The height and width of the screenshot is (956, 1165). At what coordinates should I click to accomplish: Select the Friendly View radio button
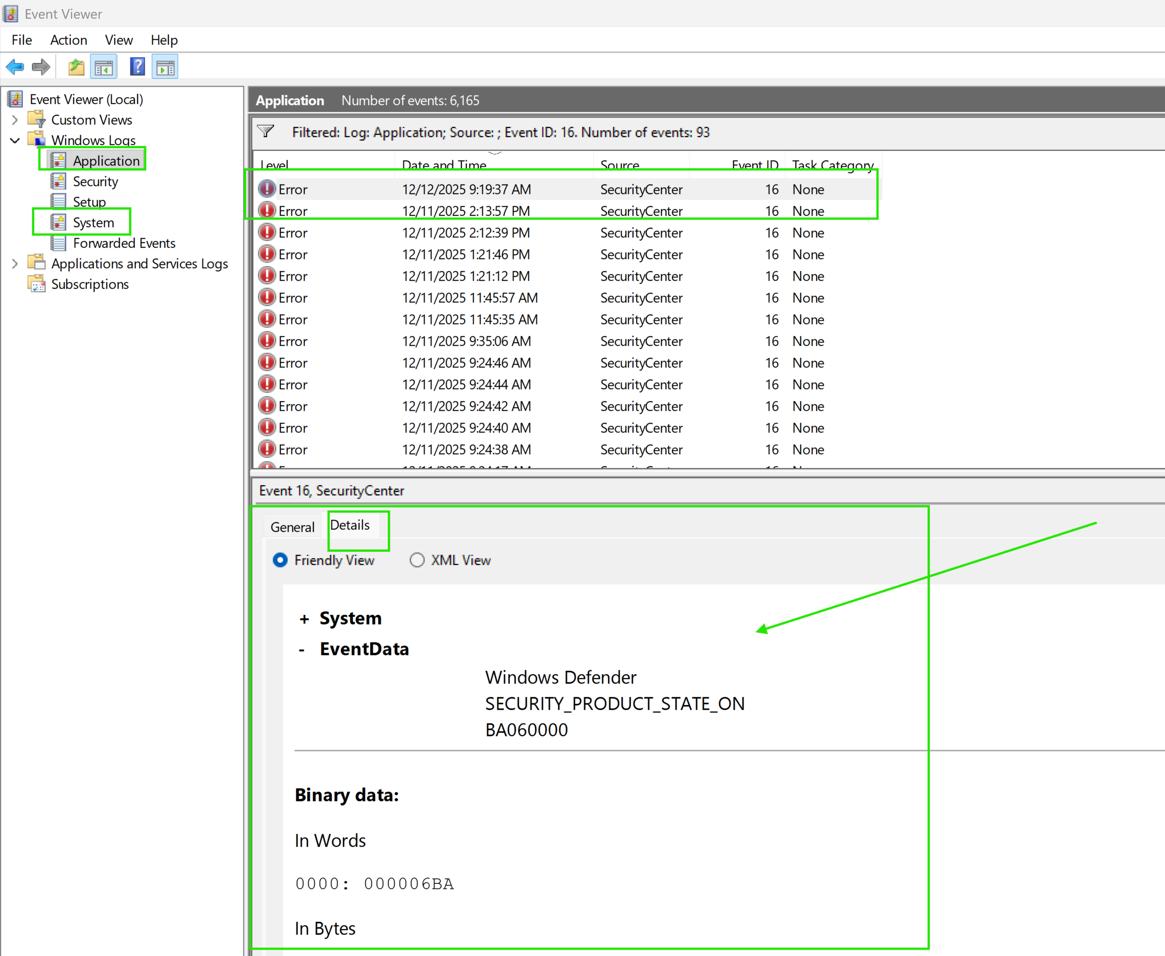[280, 560]
